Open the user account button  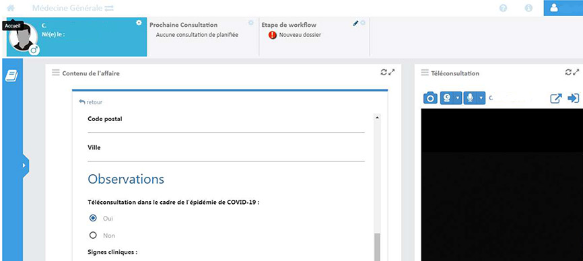pos(563,8)
